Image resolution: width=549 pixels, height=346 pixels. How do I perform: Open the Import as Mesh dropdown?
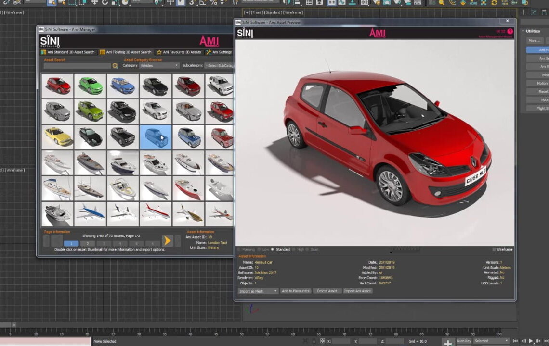click(257, 291)
